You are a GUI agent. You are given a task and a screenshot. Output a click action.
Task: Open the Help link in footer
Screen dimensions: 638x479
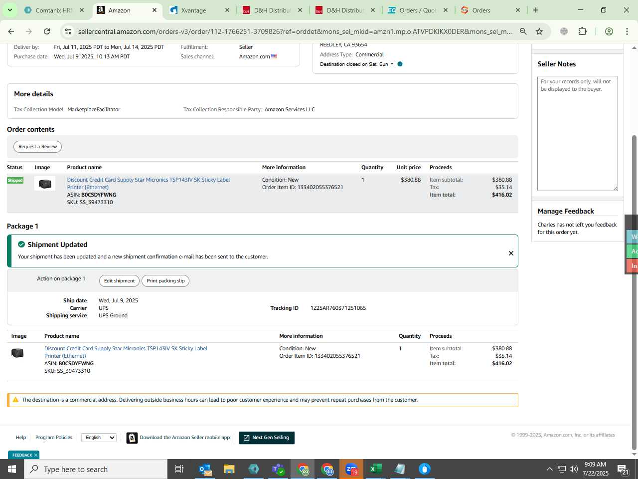click(x=21, y=438)
